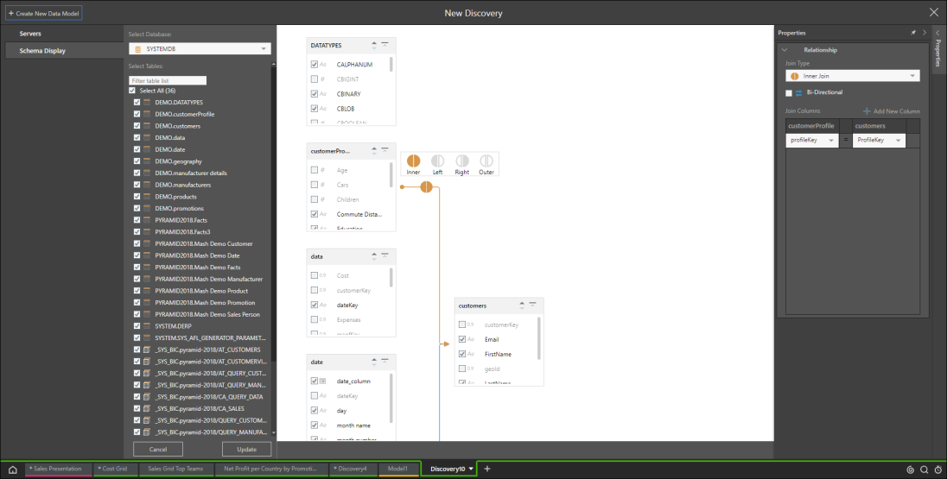
Task: Check CBIGINT column in DATATYPES
Action: click(x=314, y=79)
